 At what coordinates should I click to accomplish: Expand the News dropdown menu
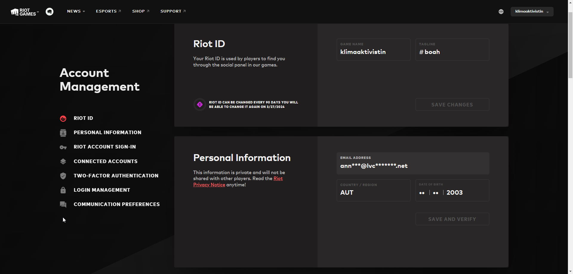(x=76, y=11)
